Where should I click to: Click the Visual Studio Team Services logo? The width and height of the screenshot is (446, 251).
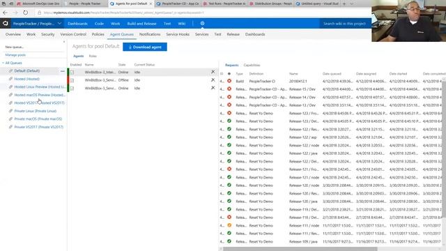click(6, 23)
